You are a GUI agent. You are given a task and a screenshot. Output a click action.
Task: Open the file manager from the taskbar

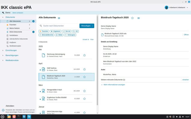click(x=9, y=117)
